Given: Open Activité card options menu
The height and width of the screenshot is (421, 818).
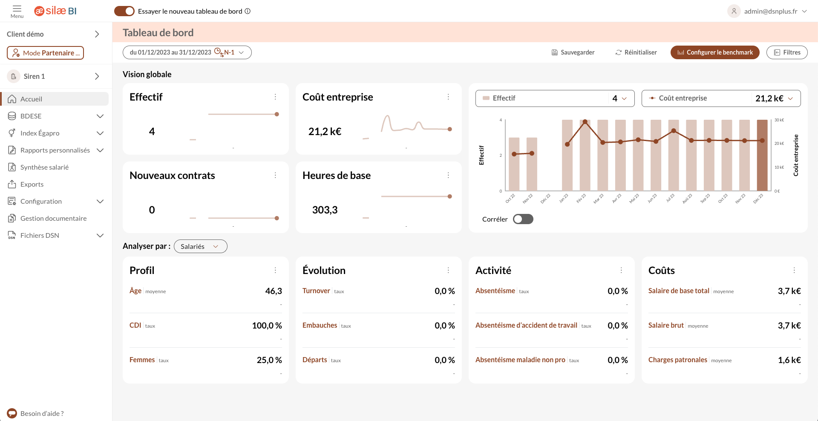Looking at the screenshot, I should tap(621, 270).
